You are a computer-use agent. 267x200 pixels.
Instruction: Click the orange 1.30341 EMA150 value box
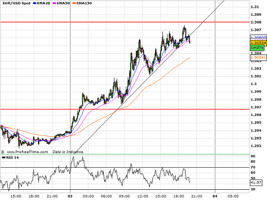coord(258,58)
